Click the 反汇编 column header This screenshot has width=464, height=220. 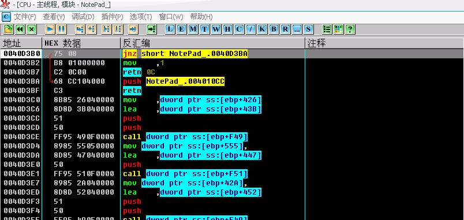point(212,43)
